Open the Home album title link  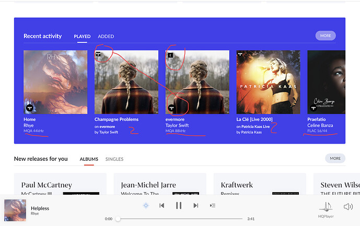click(30, 120)
